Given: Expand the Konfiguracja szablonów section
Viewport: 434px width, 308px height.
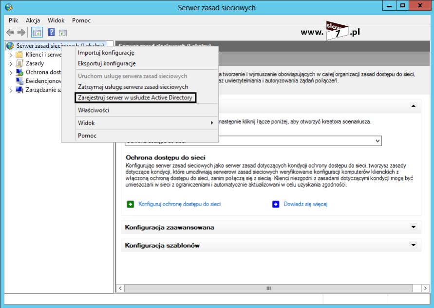Looking at the screenshot, I should coord(413,245).
